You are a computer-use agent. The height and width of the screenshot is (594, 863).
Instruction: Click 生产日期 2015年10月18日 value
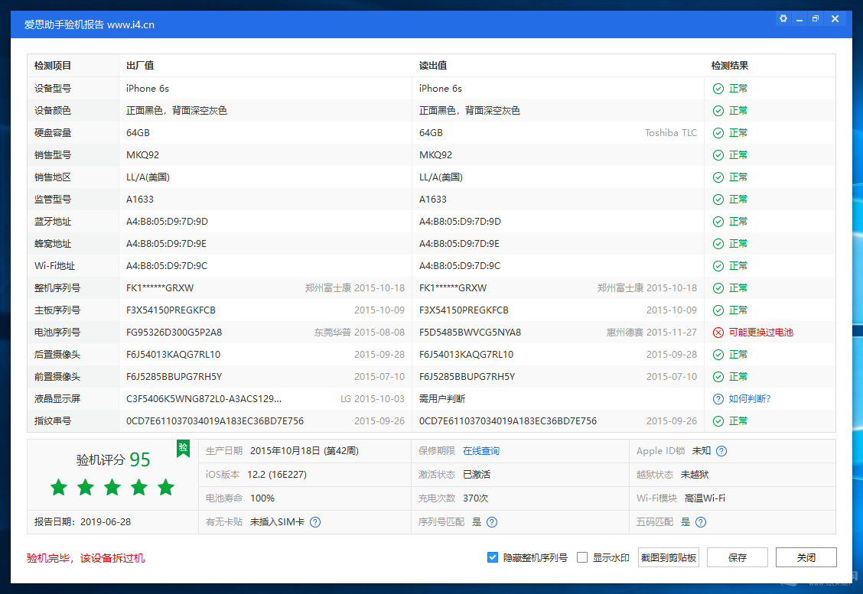click(x=304, y=451)
